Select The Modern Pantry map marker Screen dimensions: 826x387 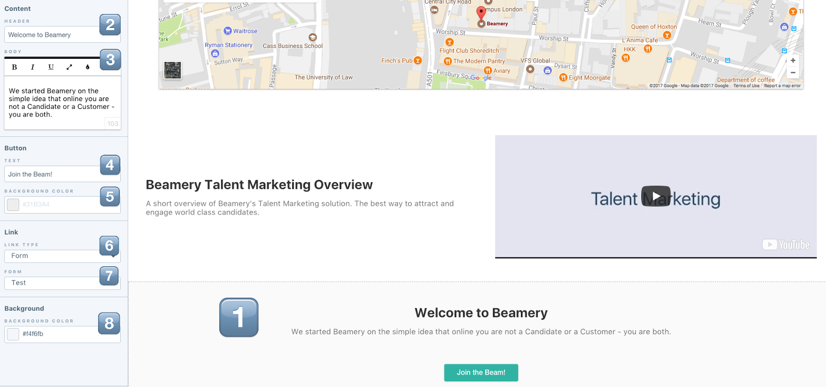point(448,61)
